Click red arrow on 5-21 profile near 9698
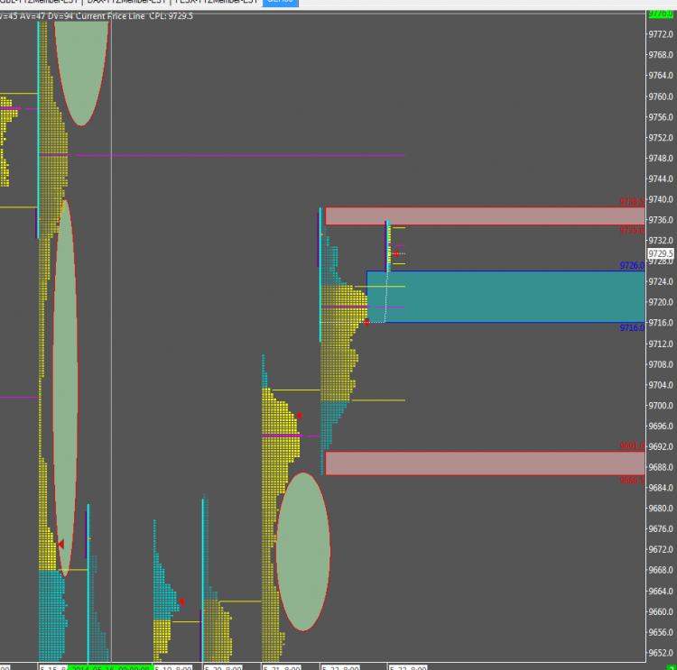Screen dimensions: 677x670 point(299,416)
